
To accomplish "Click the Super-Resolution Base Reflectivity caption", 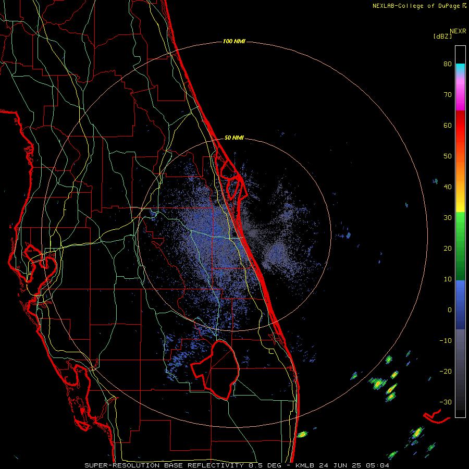I will tap(237, 465).
